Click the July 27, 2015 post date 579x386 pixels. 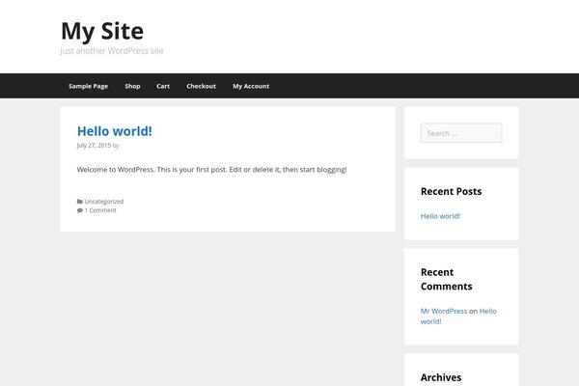pyautogui.click(x=94, y=146)
